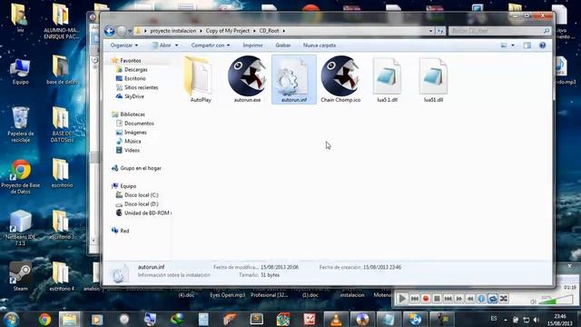Image resolution: width=581 pixels, height=327 pixels.
Task: Focus the search CD_Root field
Action: point(499,31)
